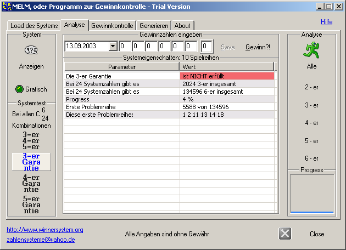Image resolution: width=346 pixels, height=250 pixels.
Task: Click the '5588 von 134596' cell
Action: click(x=227, y=107)
